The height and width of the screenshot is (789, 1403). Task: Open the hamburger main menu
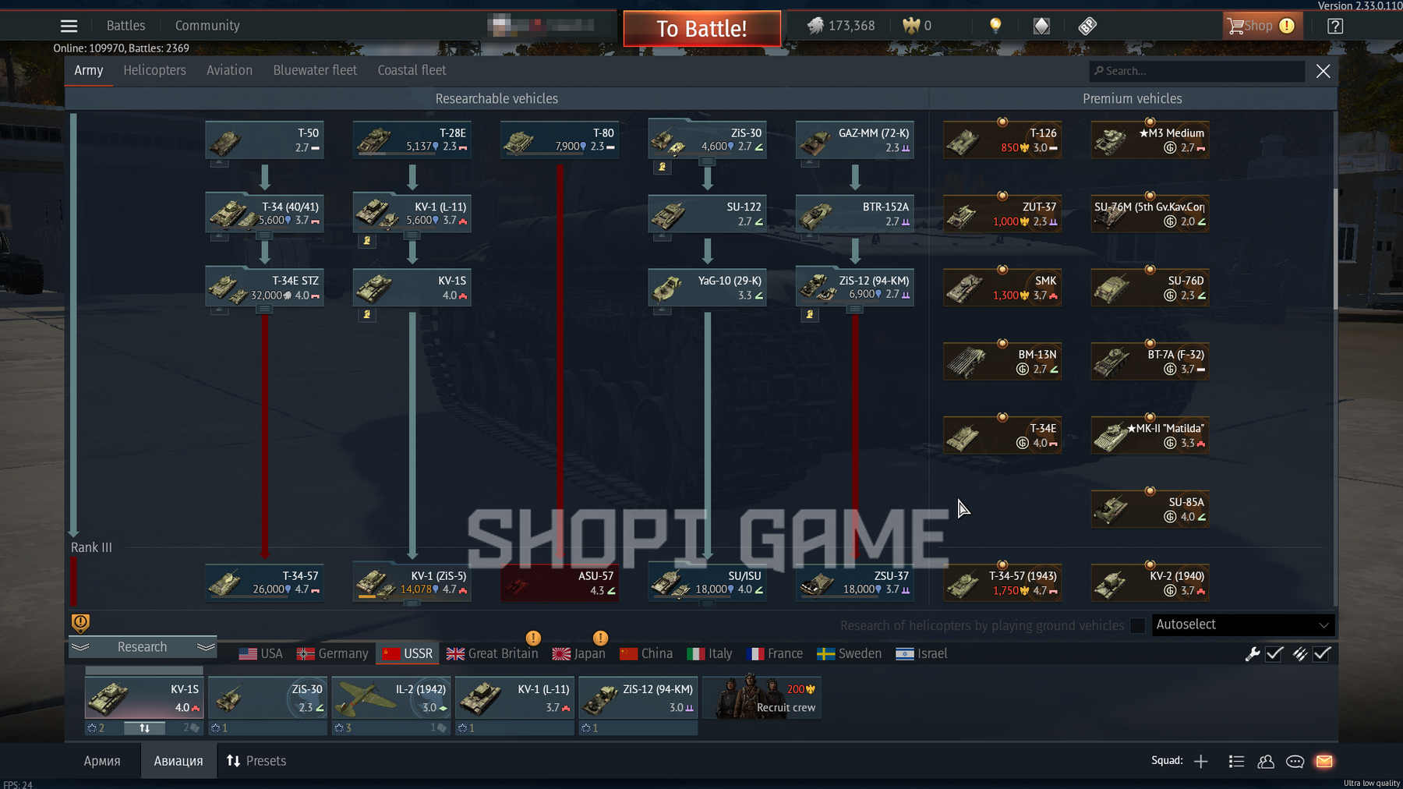69,26
